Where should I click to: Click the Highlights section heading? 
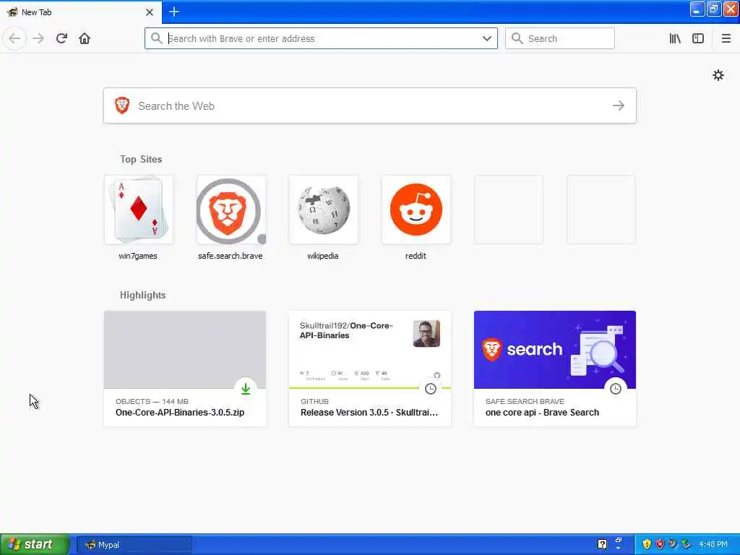pos(142,295)
